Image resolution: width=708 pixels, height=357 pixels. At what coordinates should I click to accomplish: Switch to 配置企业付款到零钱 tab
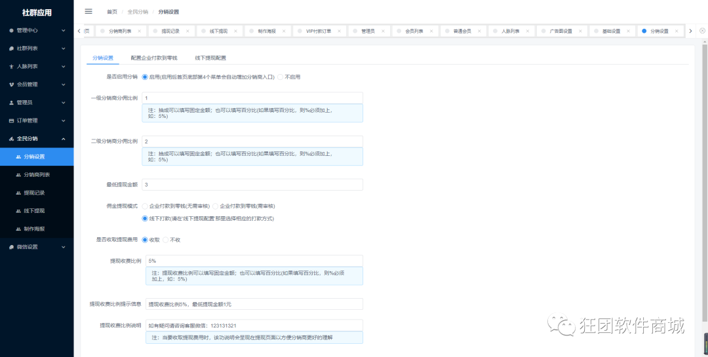(x=154, y=58)
